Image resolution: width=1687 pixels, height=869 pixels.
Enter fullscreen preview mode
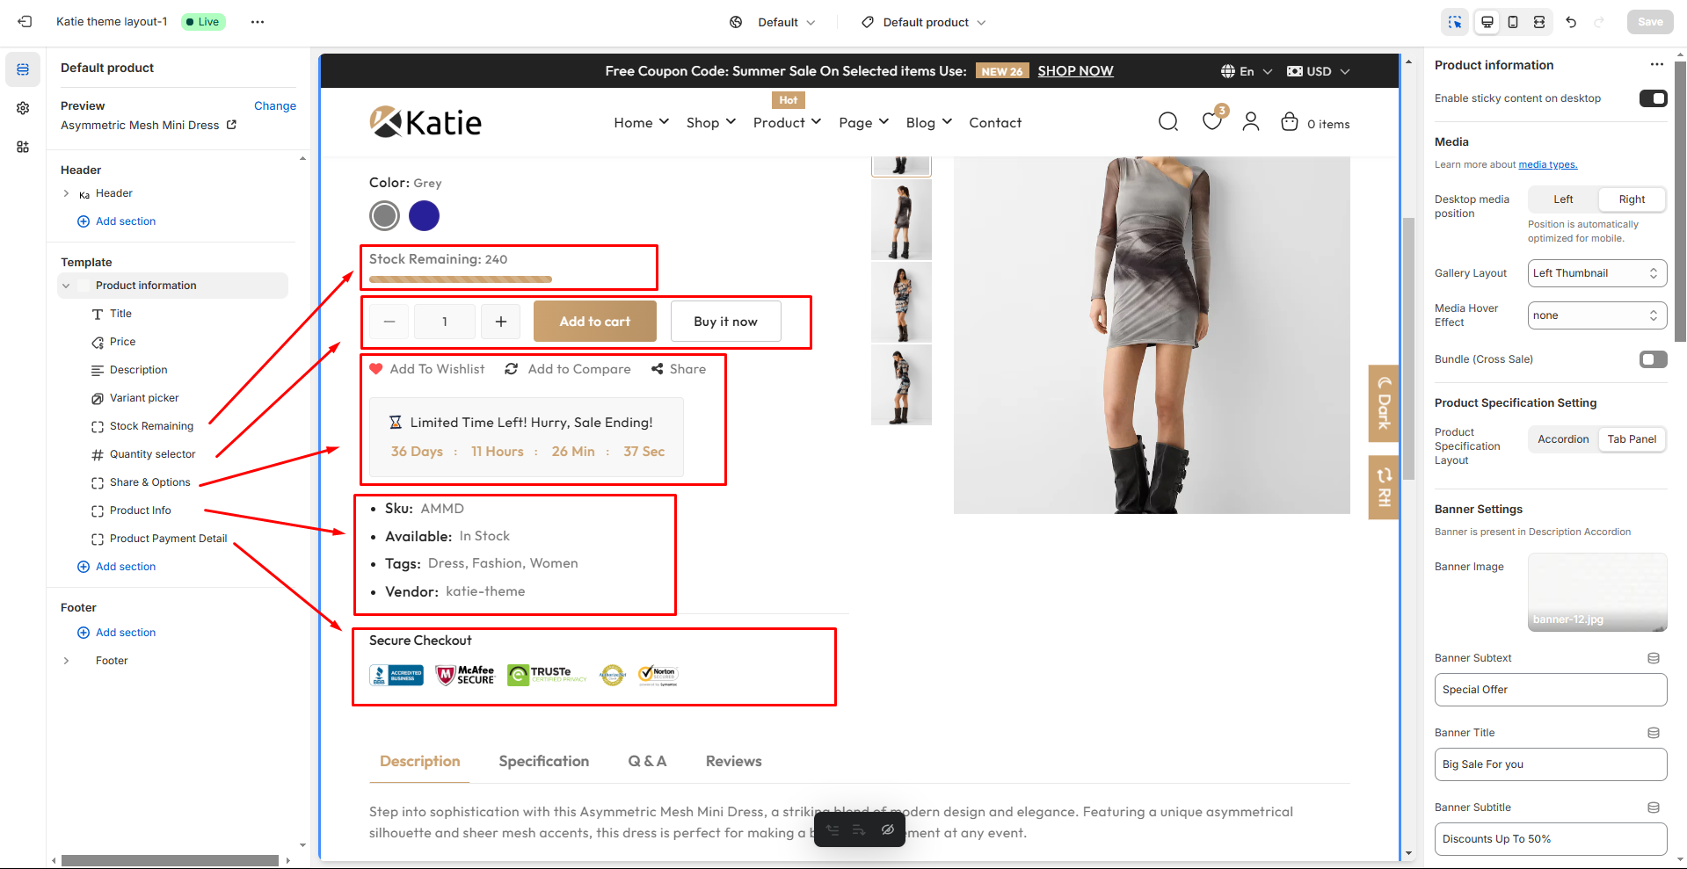[1538, 22]
